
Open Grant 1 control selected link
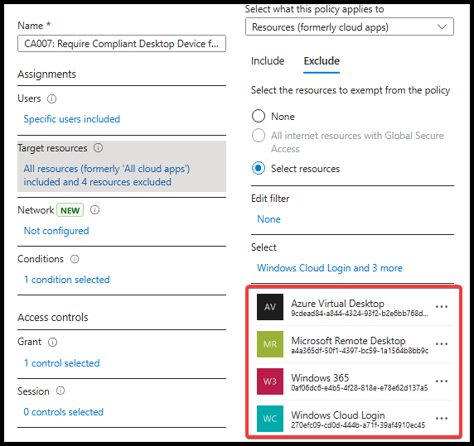(61, 363)
